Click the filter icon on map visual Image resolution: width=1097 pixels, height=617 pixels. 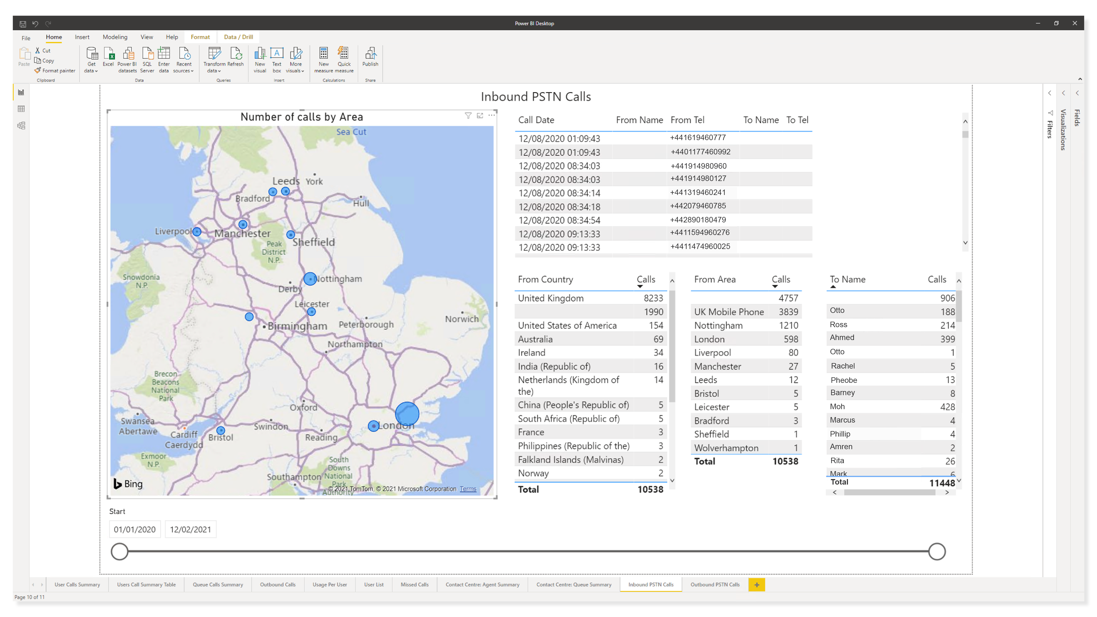coord(468,116)
